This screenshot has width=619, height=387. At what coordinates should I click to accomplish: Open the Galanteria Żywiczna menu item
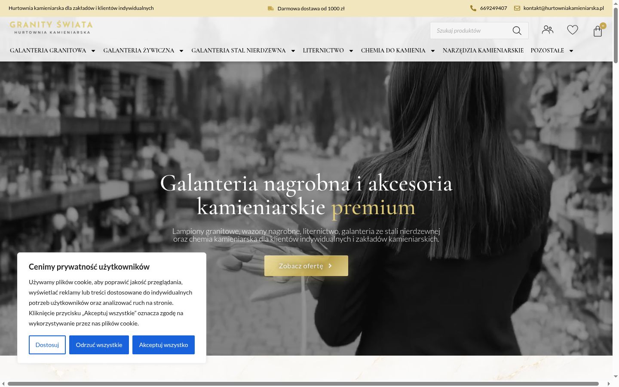click(x=139, y=50)
